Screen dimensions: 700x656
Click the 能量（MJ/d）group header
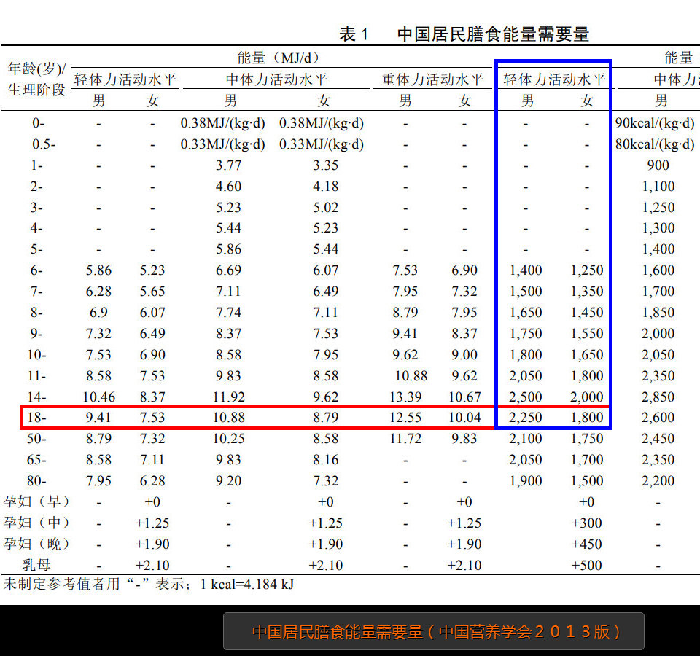(x=279, y=58)
